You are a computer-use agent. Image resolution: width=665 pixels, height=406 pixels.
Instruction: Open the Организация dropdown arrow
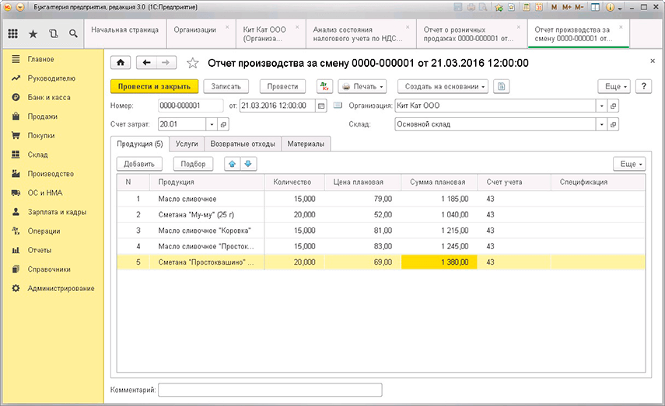pos(600,106)
